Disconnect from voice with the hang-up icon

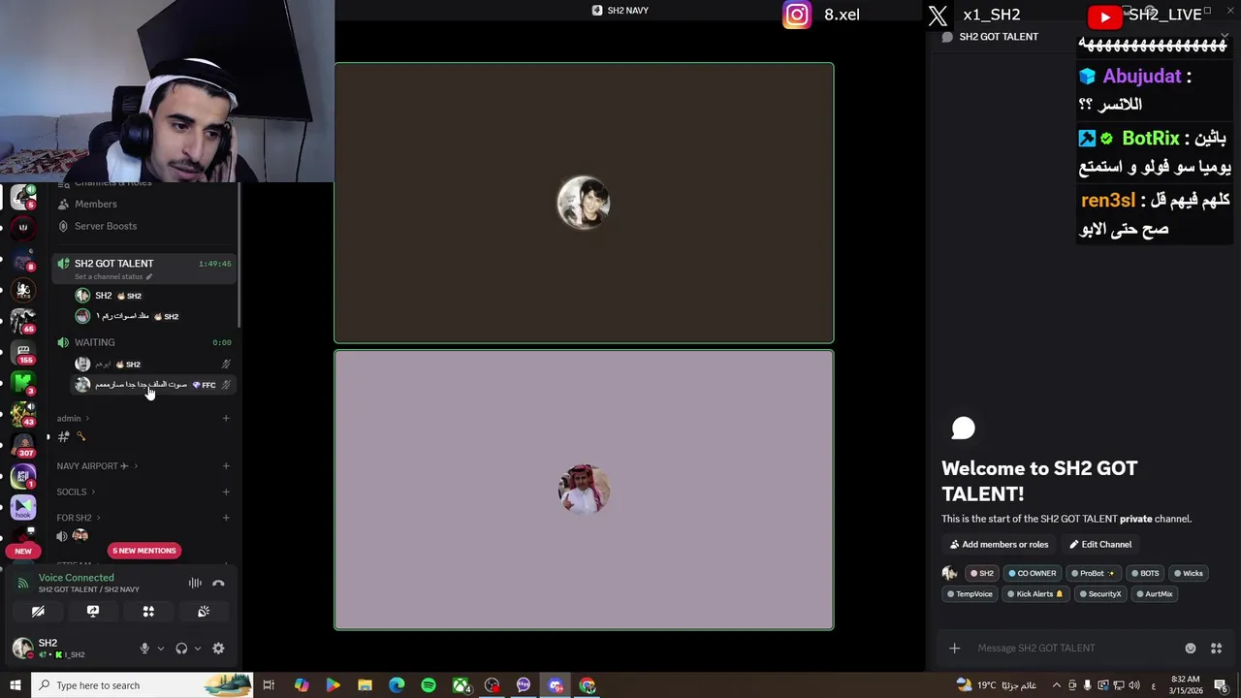[x=218, y=583]
